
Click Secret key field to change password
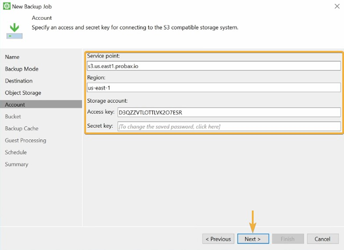[x=229, y=127]
